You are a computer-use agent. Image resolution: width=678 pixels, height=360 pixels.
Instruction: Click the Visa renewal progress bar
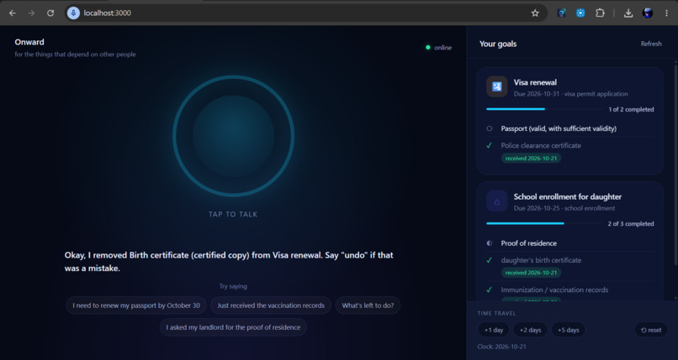pos(544,109)
